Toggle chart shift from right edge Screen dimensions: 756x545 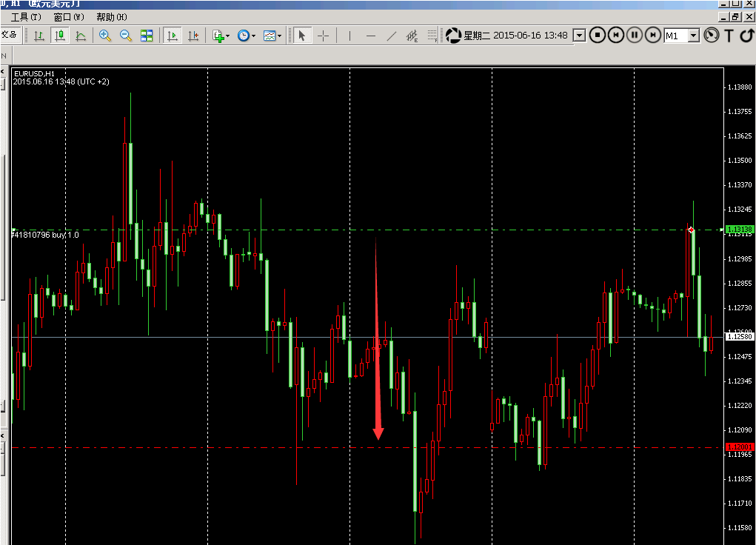pos(193,36)
